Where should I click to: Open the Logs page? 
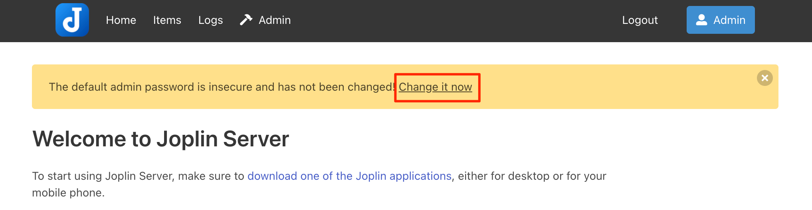point(210,20)
